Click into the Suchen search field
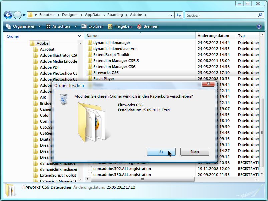This screenshot has width=268, height=201. tap(221, 15)
